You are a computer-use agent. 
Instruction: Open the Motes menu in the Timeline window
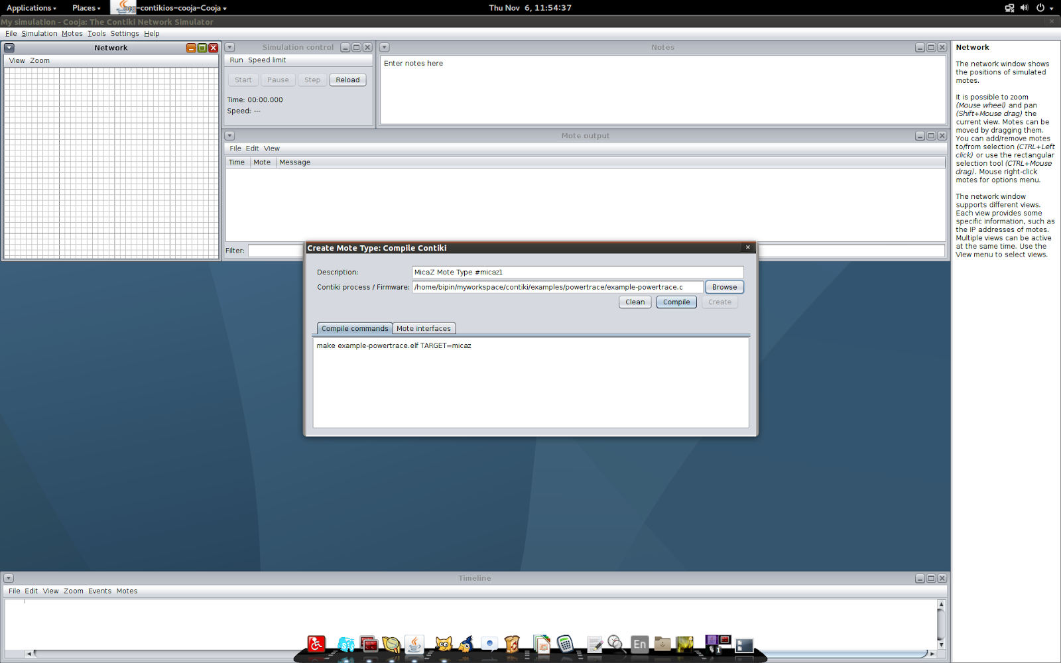click(127, 591)
